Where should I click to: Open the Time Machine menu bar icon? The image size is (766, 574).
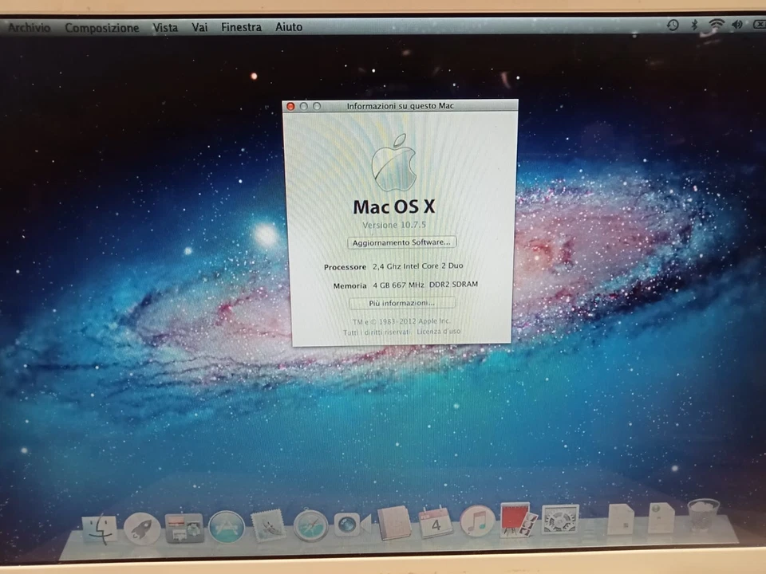pyautogui.click(x=673, y=25)
